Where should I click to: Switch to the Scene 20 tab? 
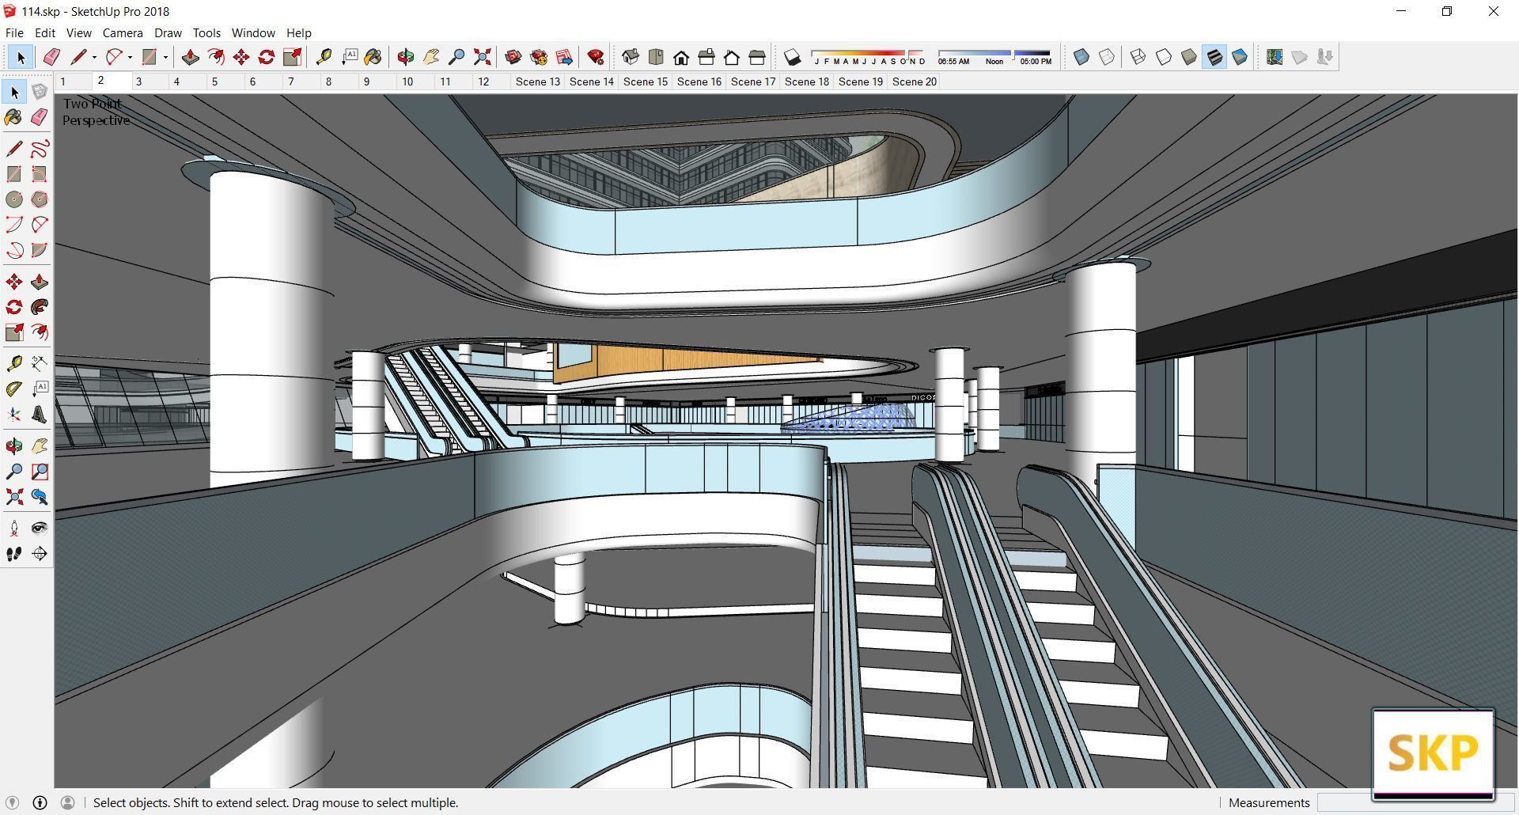(x=915, y=81)
